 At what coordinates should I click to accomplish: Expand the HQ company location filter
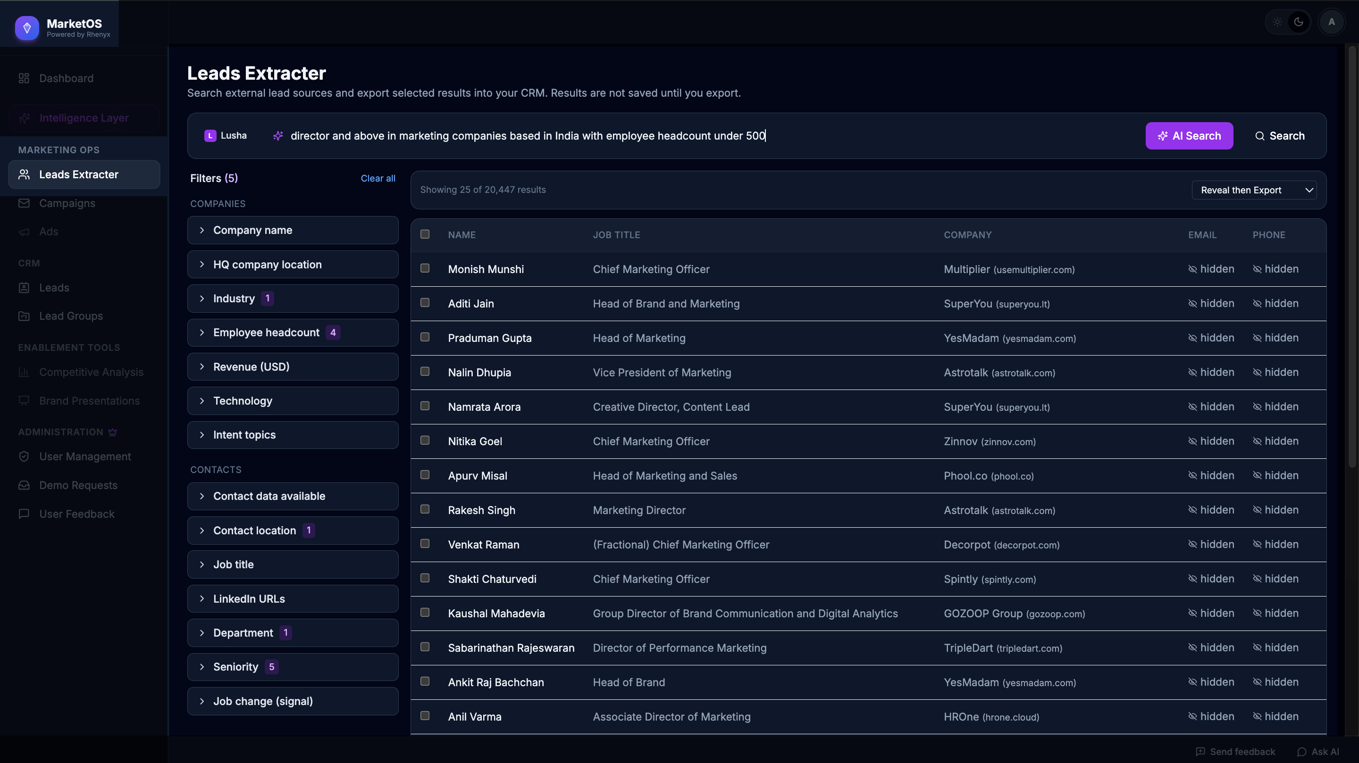[293, 264]
